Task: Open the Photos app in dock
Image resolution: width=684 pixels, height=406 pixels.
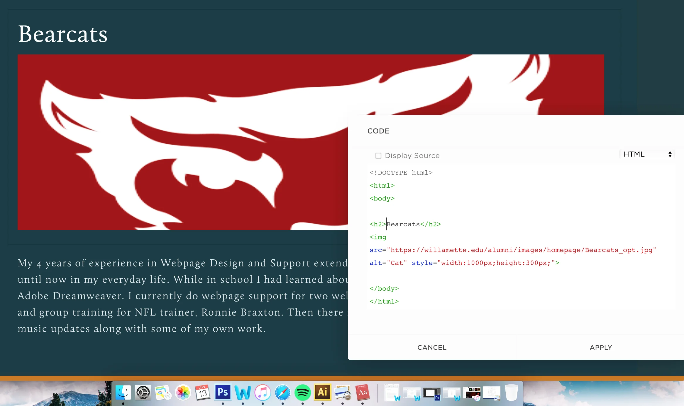Action: (x=183, y=392)
